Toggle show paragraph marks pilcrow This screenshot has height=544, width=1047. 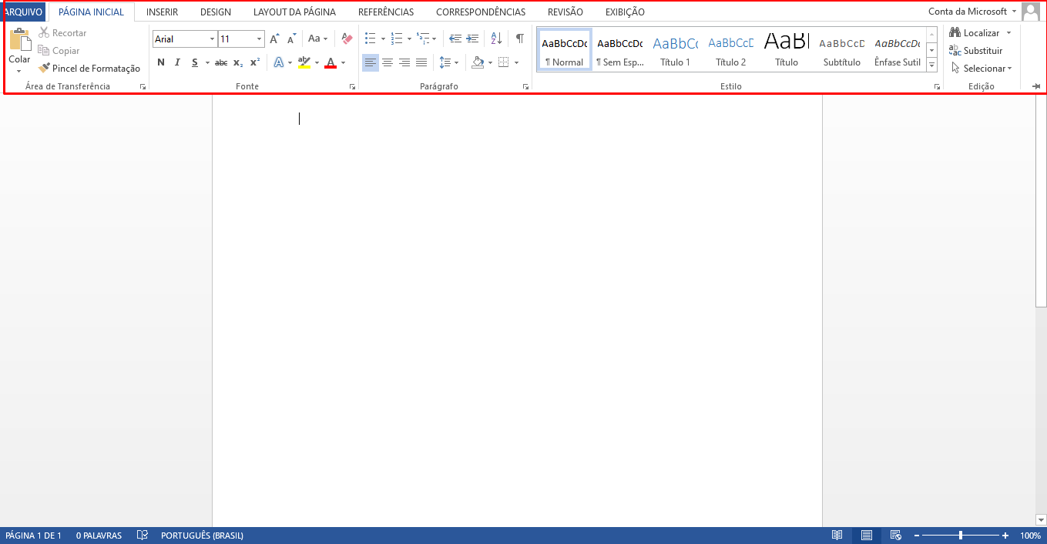(520, 39)
